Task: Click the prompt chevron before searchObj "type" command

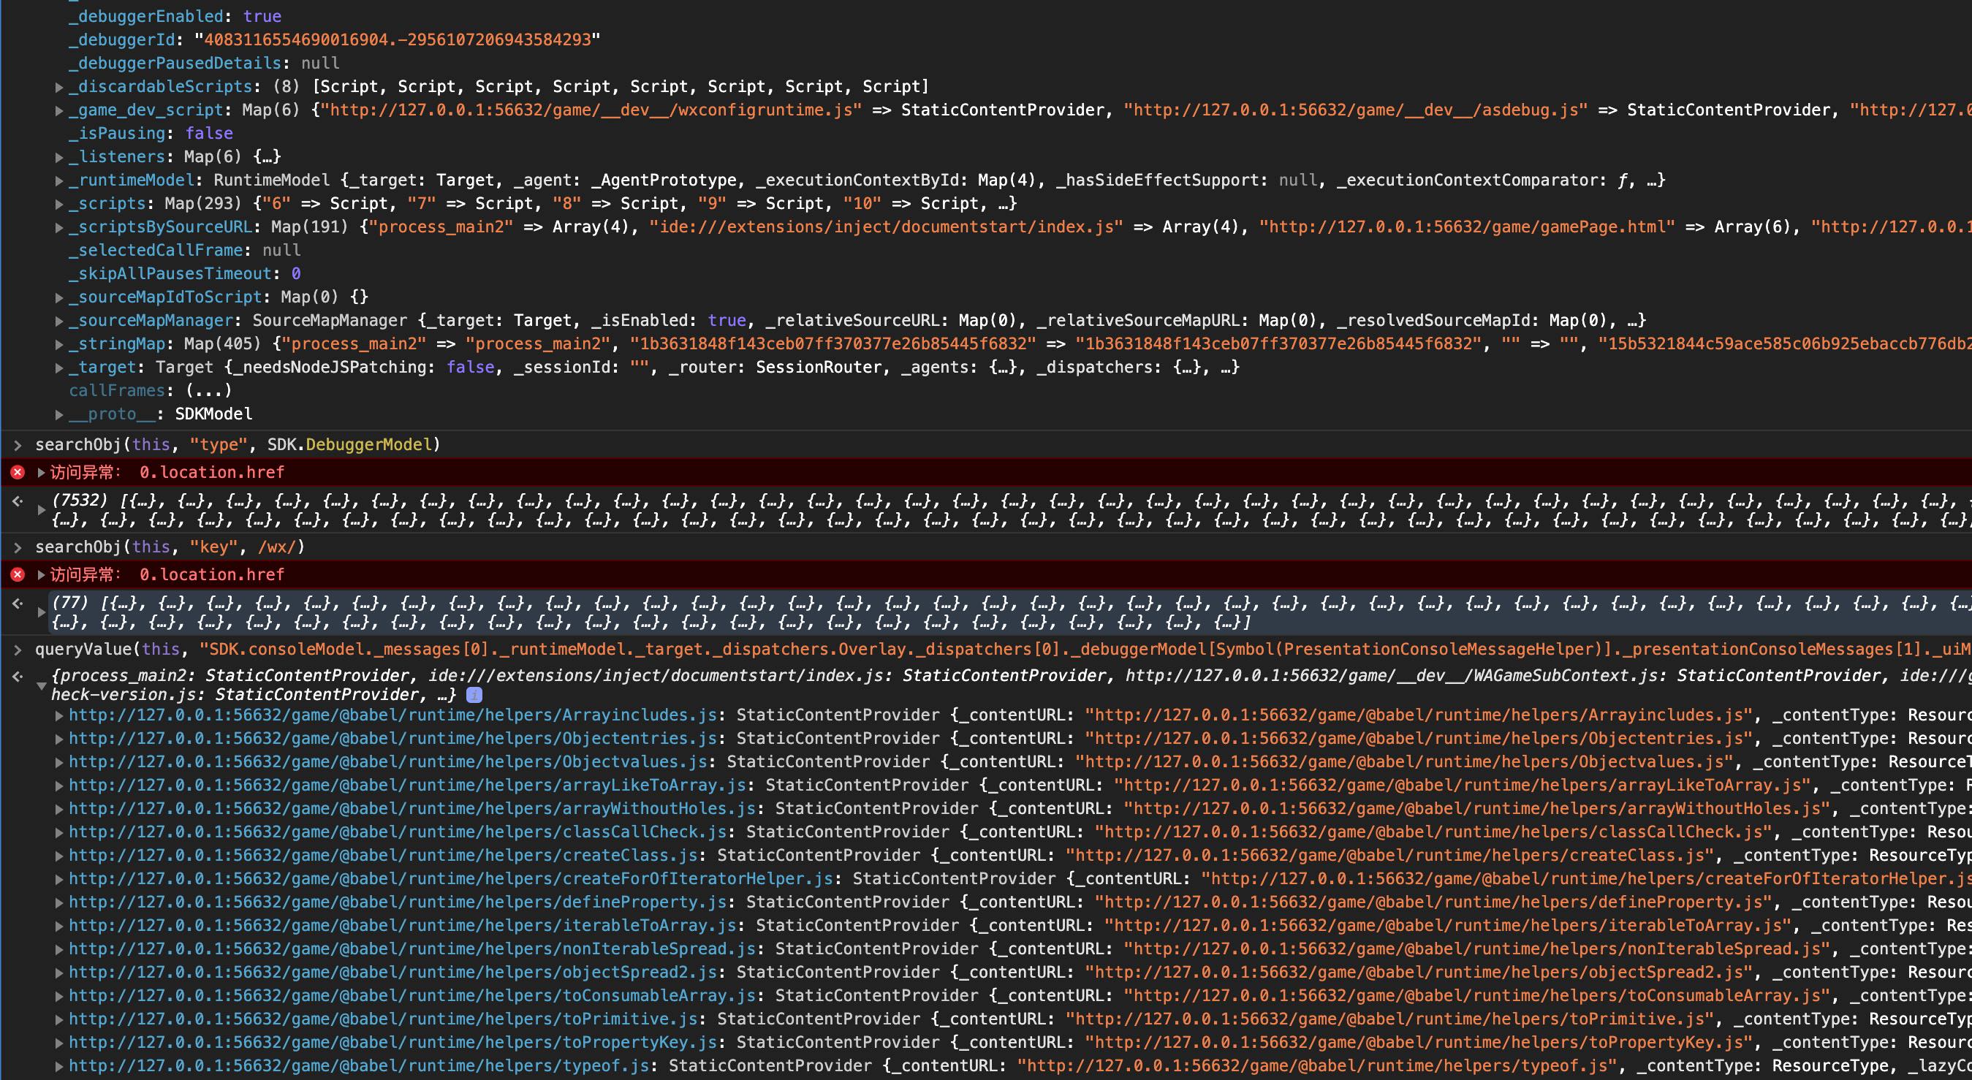Action: tap(18, 445)
